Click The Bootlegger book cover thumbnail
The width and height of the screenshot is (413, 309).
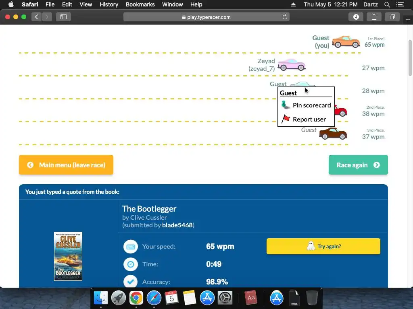click(68, 256)
